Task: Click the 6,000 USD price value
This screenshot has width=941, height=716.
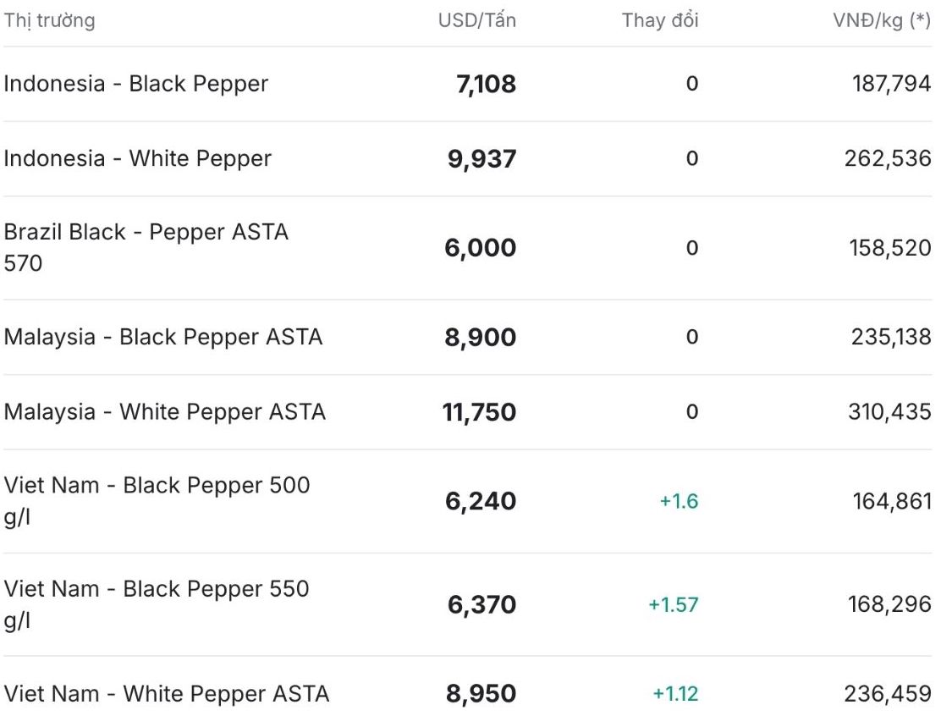Action: pyautogui.click(x=480, y=248)
